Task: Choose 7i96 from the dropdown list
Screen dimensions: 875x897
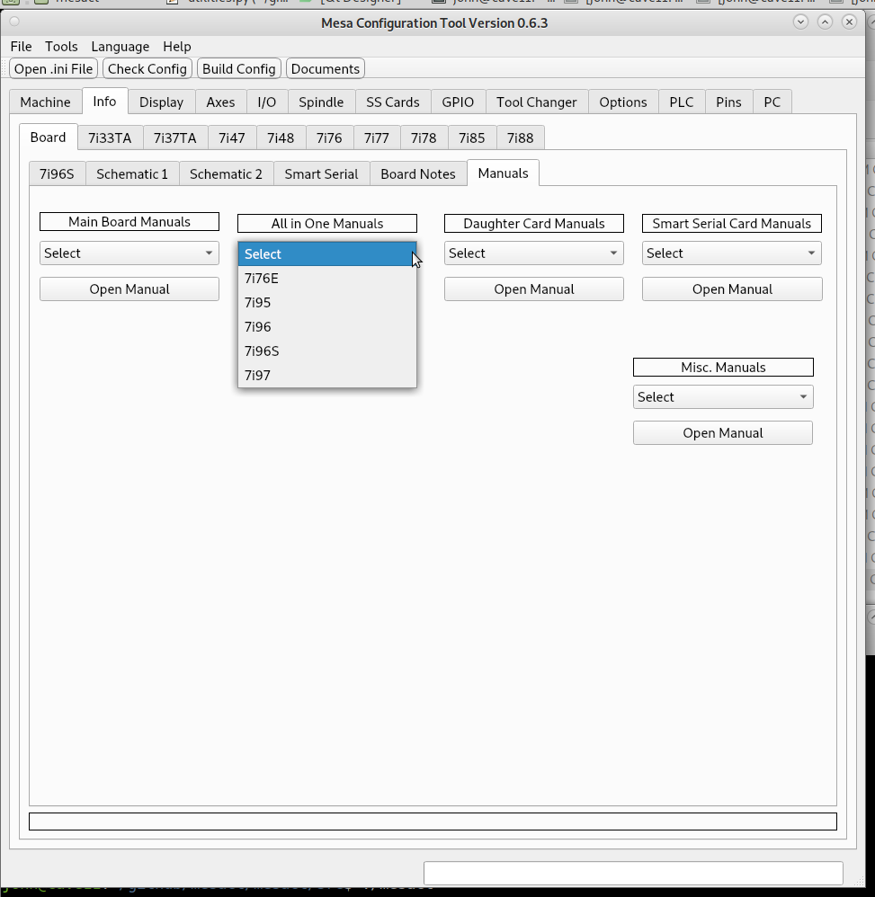Action: [327, 327]
